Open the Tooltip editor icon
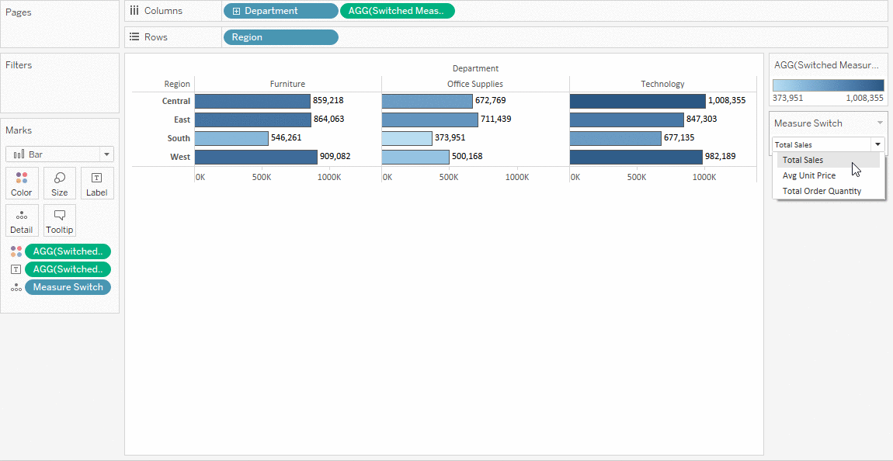Image resolution: width=893 pixels, height=461 pixels. 60,220
